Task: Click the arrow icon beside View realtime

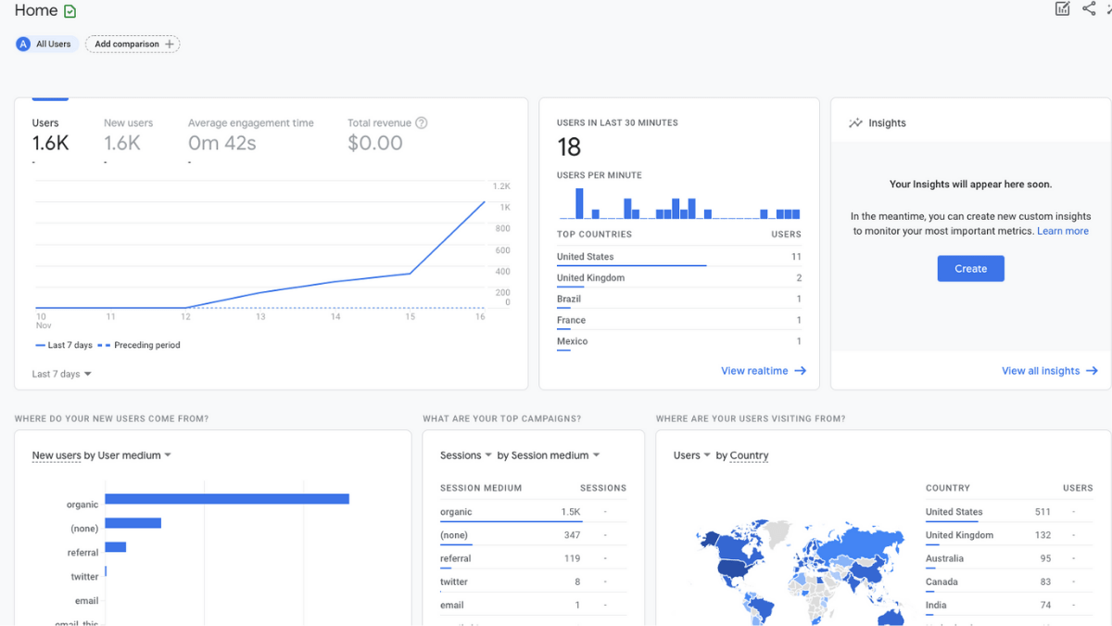Action: pos(801,371)
